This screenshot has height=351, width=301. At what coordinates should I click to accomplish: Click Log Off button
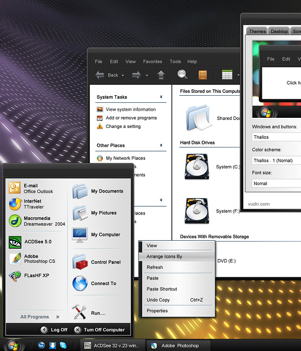pyautogui.click(x=54, y=329)
